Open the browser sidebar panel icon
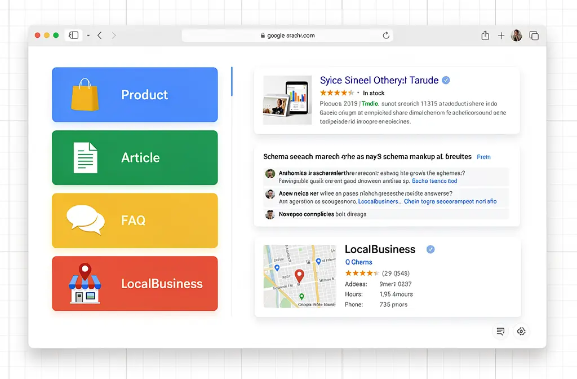Image resolution: width=577 pixels, height=379 pixels. coord(73,34)
